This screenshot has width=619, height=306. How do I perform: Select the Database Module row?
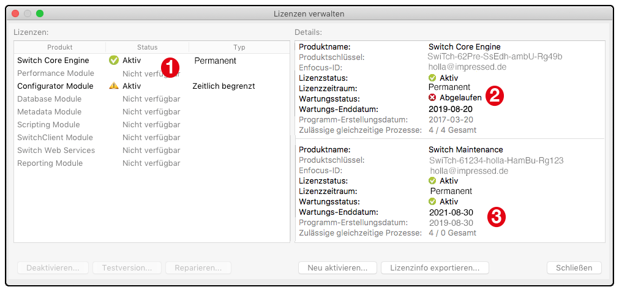[x=50, y=99]
